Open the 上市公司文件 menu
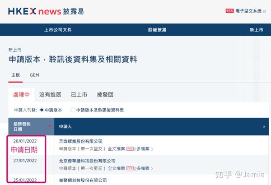The image size is (271, 185). pos(58,30)
